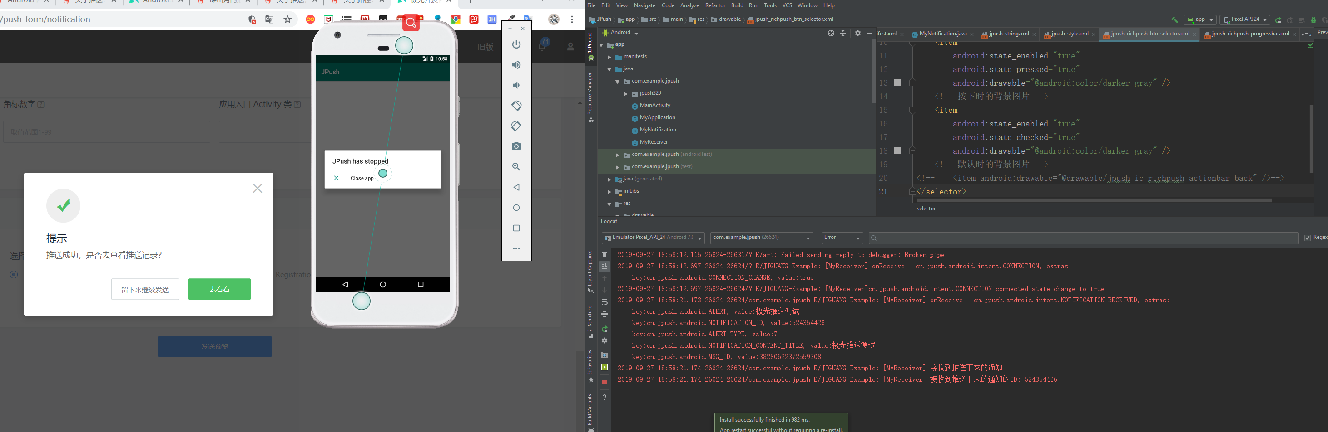Viewport: 1328px width, 432px height.
Task: Collapse all in Project panel
Action: pos(843,33)
